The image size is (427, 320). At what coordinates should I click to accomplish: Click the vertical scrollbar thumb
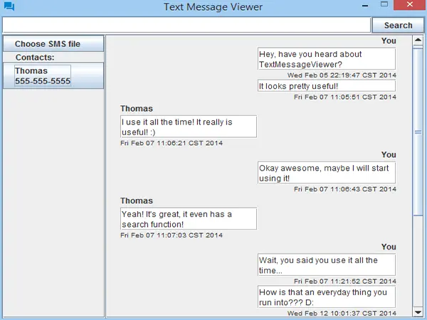[x=418, y=132]
